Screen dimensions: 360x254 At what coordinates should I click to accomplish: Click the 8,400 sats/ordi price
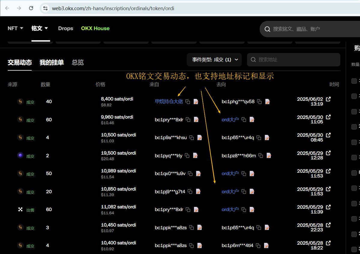click(x=117, y=99)
